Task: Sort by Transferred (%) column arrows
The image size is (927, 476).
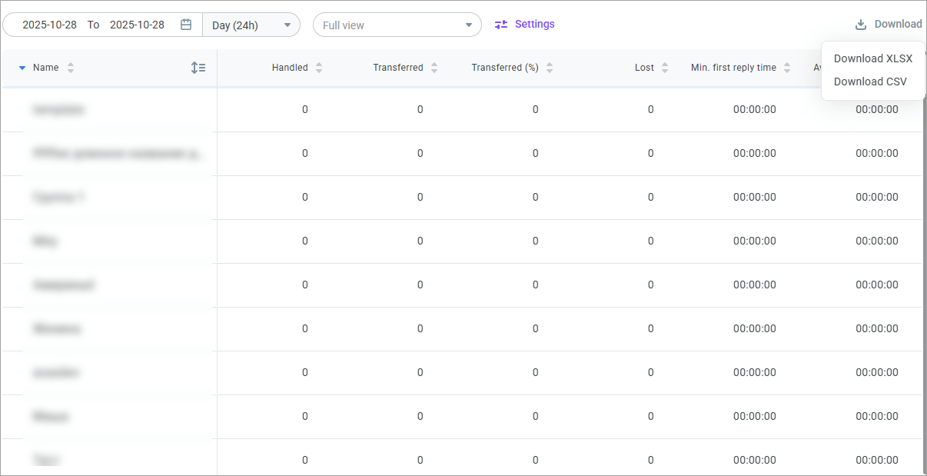Action: [x=550, y=68]
